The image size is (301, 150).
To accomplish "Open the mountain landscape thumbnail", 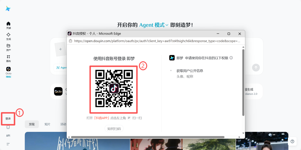I will tap(209, 144).
